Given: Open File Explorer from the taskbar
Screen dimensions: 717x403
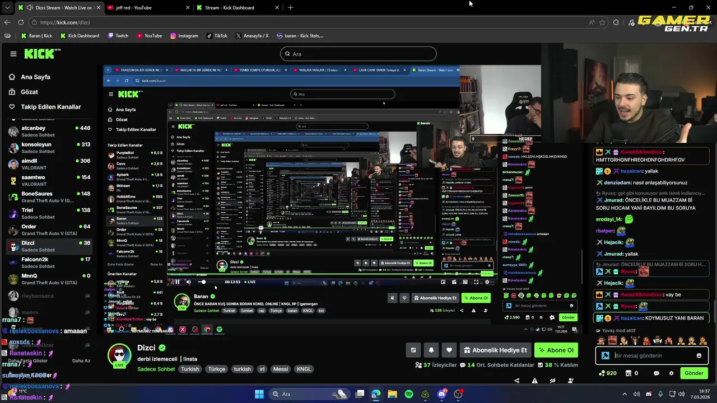Looking at the screenshot, I should coord(392,394).
